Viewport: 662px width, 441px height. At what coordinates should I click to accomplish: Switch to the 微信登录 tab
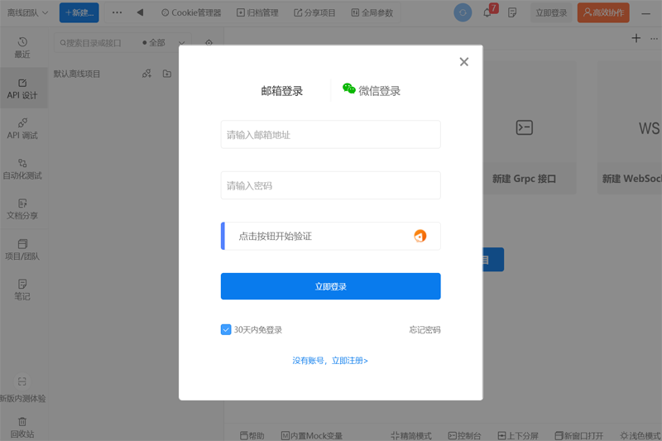[x=372, y=91]
